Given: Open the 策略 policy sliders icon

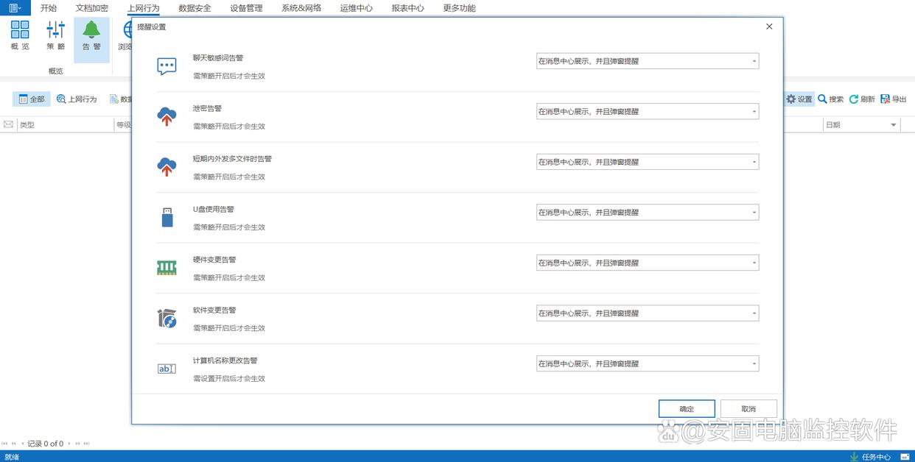Looking at the screenshot, I should coord(56,29).
